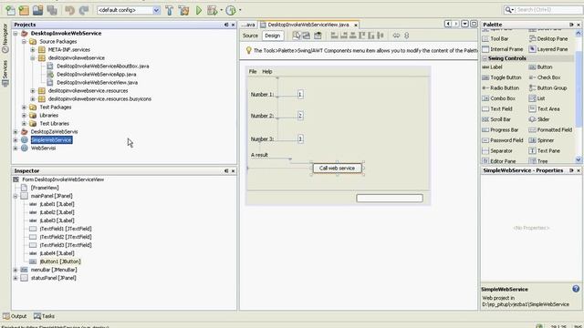Click the Profile Main Project icon
The image size is (584, 328).
231,10
